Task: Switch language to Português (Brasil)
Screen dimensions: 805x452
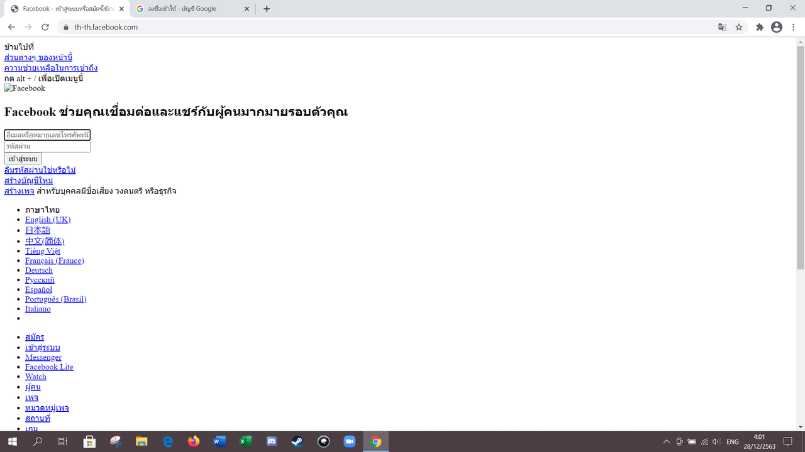Action: tap(56, 299)
